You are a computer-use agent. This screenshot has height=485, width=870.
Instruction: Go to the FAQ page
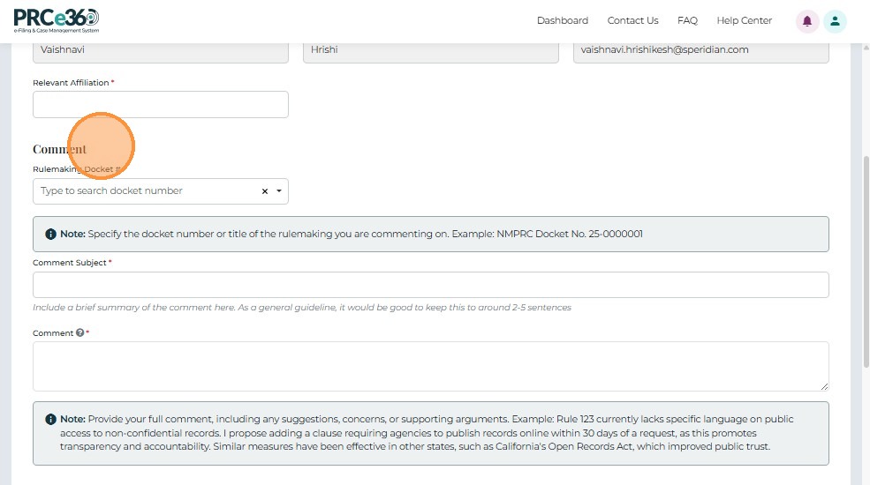coord(687,20)
